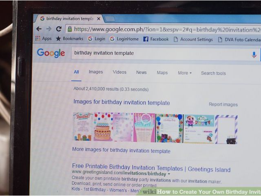Open the Account Settings bookmark
Viewport: 261px width, 196px height.
[x=193, y=40]
